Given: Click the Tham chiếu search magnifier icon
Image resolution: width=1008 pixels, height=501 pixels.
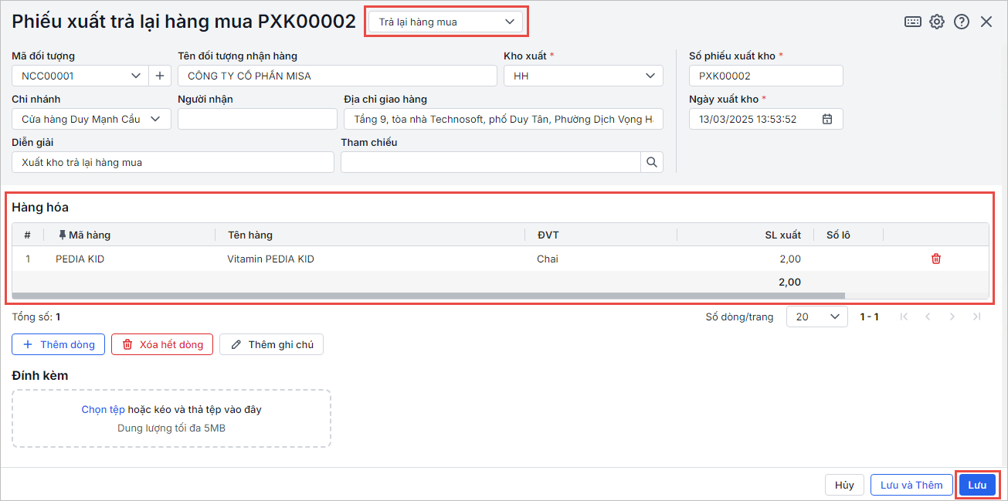Looking at the screenshot, I should coord(652,162).
